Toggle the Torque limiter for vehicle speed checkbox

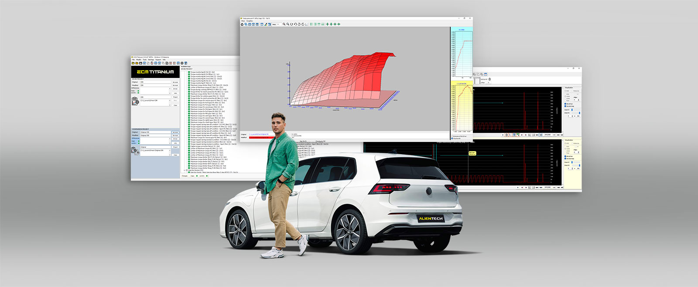[x=189, y=96]
